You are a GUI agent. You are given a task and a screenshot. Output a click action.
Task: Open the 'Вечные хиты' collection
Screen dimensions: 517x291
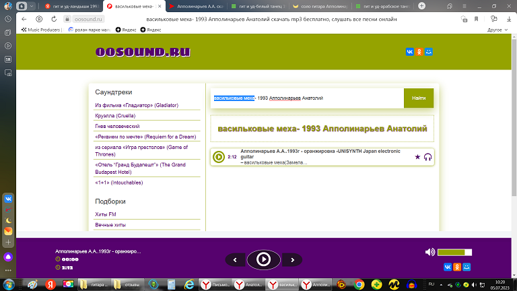coord(110,225)
